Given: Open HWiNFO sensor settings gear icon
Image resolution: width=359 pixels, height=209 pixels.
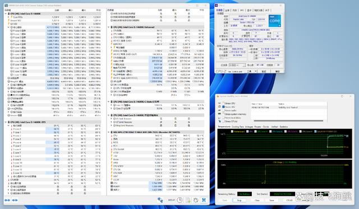Looking at the screenshot, I should click(196, 200).
